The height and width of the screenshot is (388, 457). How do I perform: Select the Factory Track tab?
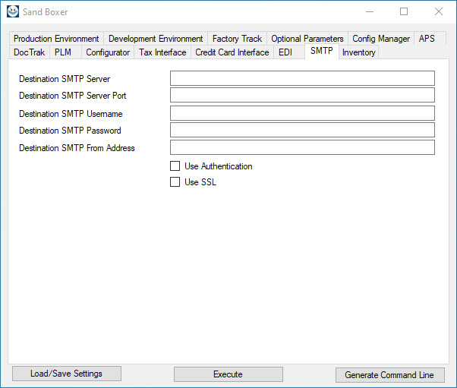pyautogui.click(x=237, y=39)
